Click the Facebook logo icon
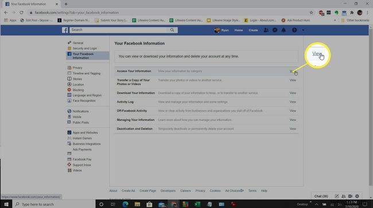 tap(65, 30)
